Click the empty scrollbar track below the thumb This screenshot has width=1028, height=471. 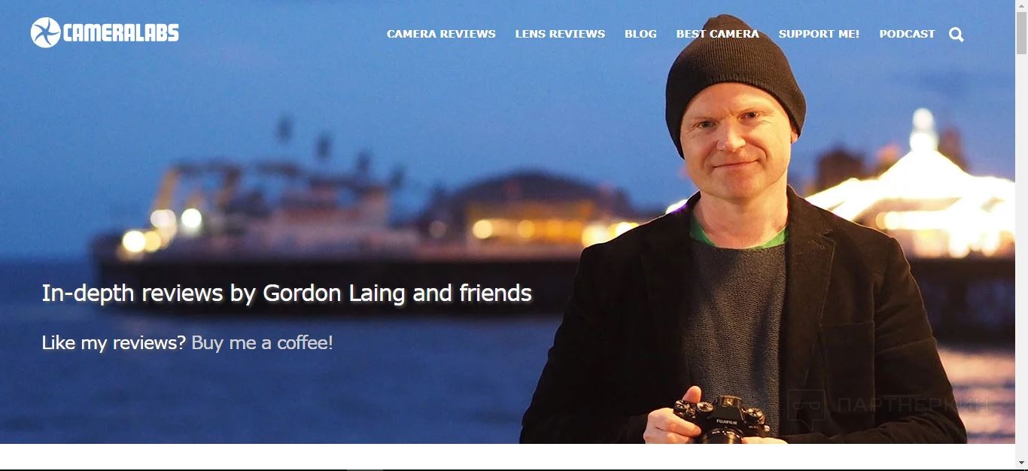(1021, 256)
